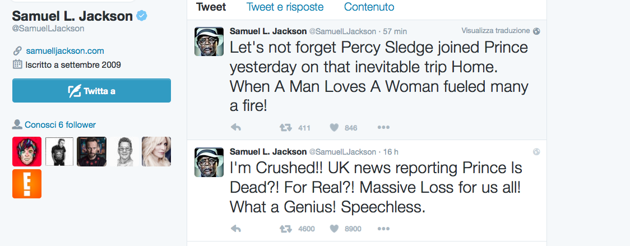Screen dimensions: 630x246
Task: Click Visualizza traduzione on first tweet
Action: [x=495, y=30]
